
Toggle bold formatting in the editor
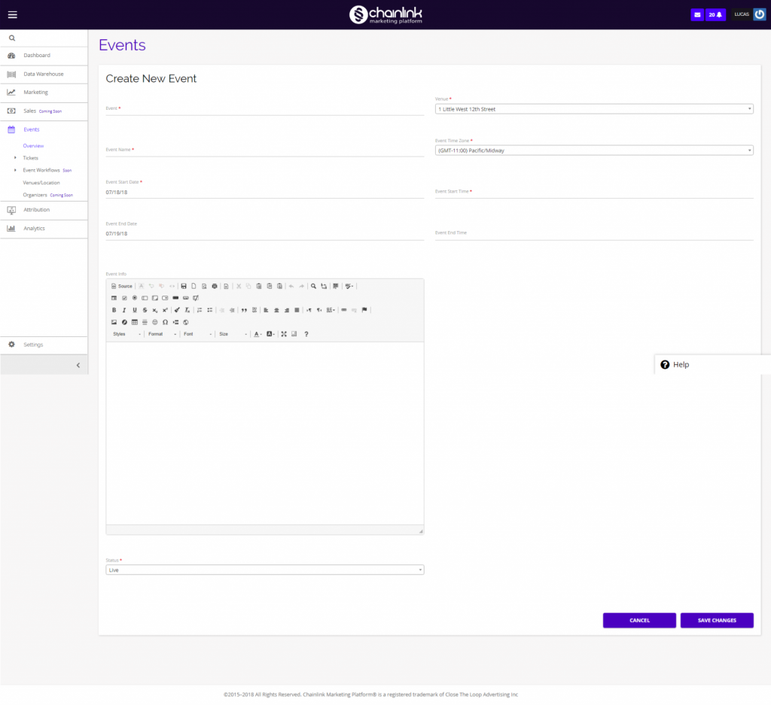[114, 309]
